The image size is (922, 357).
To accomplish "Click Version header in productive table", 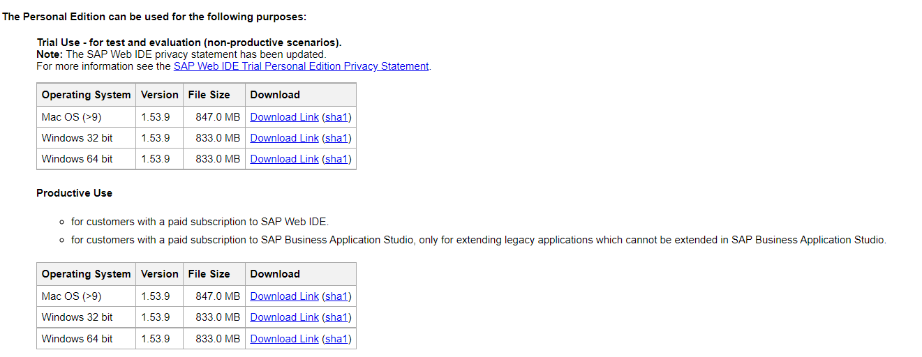I will (160, 274).
